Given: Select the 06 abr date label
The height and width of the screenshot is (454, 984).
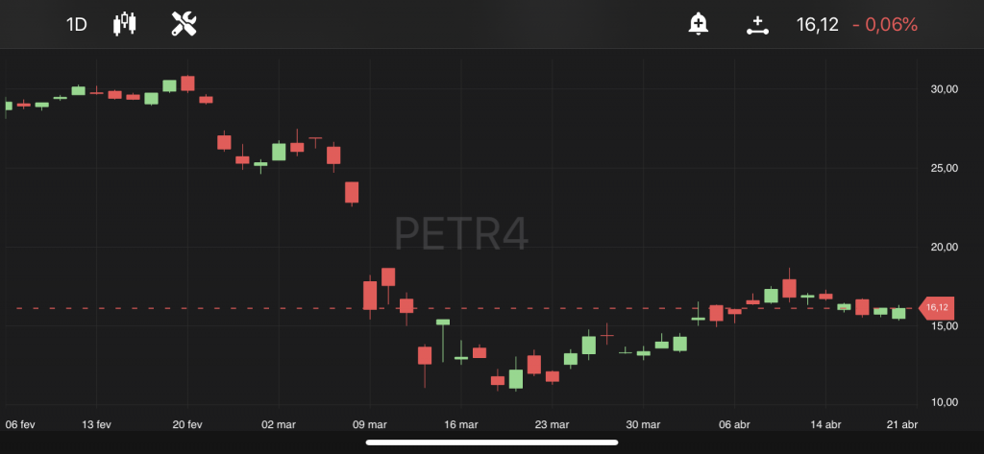Looking at the screenshot, I should 734,424.
